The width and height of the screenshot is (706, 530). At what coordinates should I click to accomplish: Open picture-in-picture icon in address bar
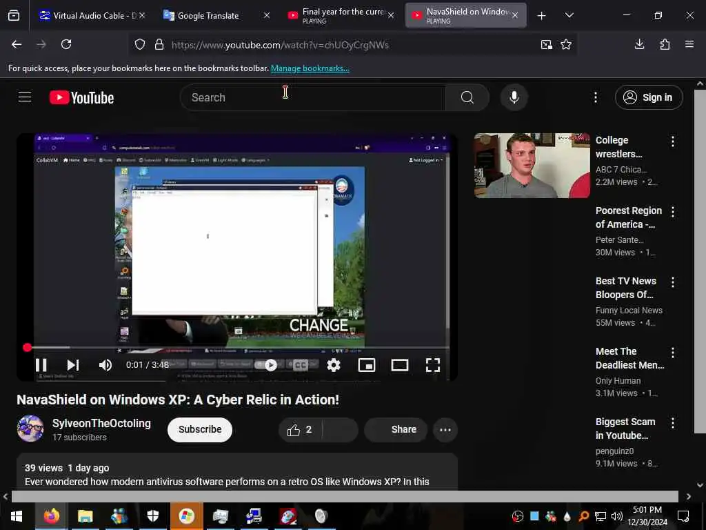pyautogui.click(x=547, y=44)
